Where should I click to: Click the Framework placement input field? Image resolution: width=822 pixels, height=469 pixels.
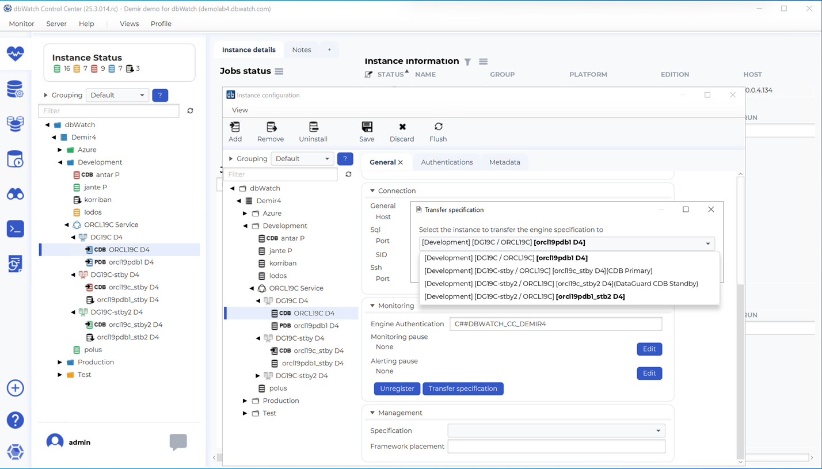556,446
